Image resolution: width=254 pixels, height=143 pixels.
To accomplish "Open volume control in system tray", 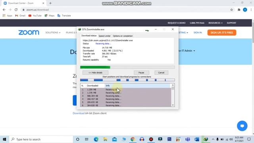I will [x=231, y=139].
